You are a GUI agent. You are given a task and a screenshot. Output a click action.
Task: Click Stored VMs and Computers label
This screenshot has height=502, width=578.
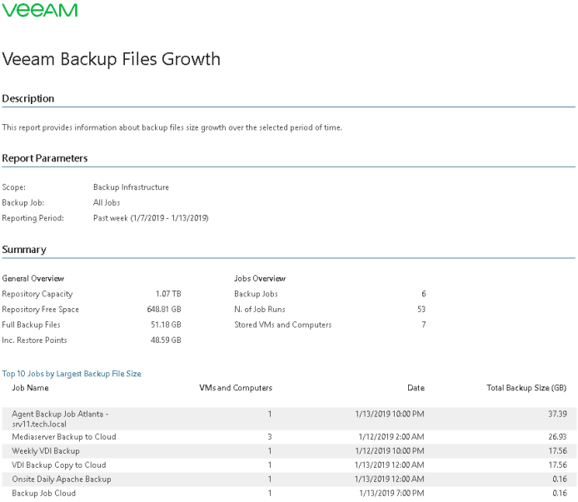(x=282, y=325)
